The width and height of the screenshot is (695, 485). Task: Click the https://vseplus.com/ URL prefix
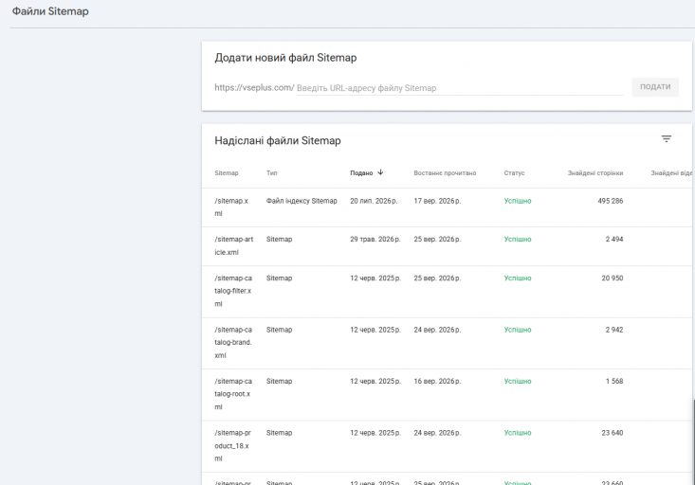point(254,88)
